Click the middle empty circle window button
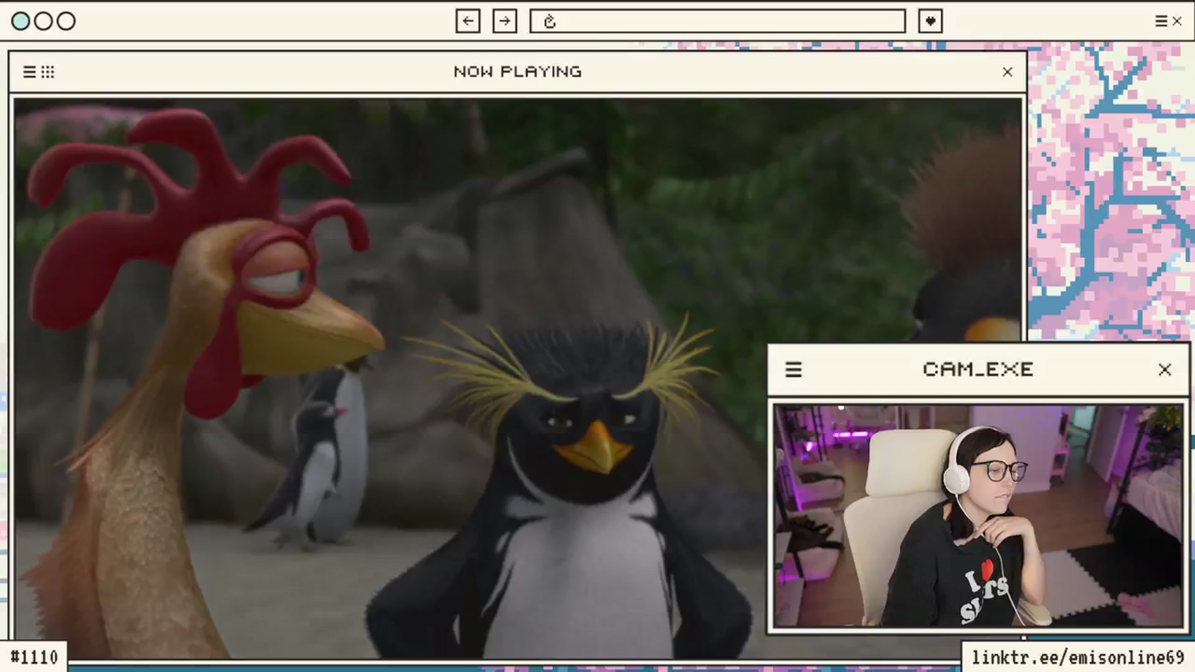 [x=44, y=21]
